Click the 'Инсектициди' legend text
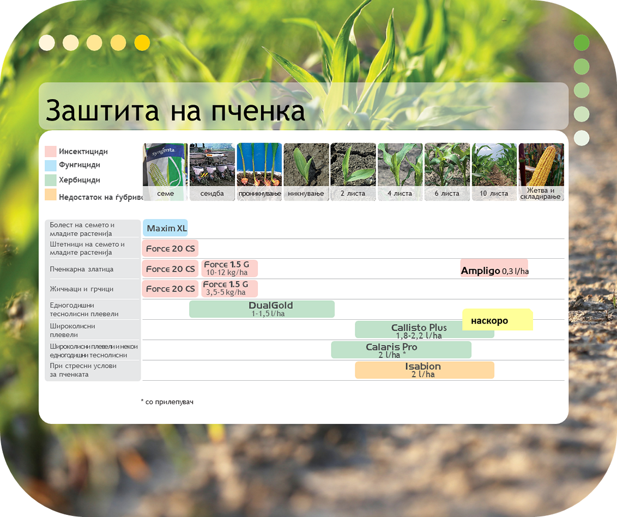617x517 pixels. click(x=83, y=151)
